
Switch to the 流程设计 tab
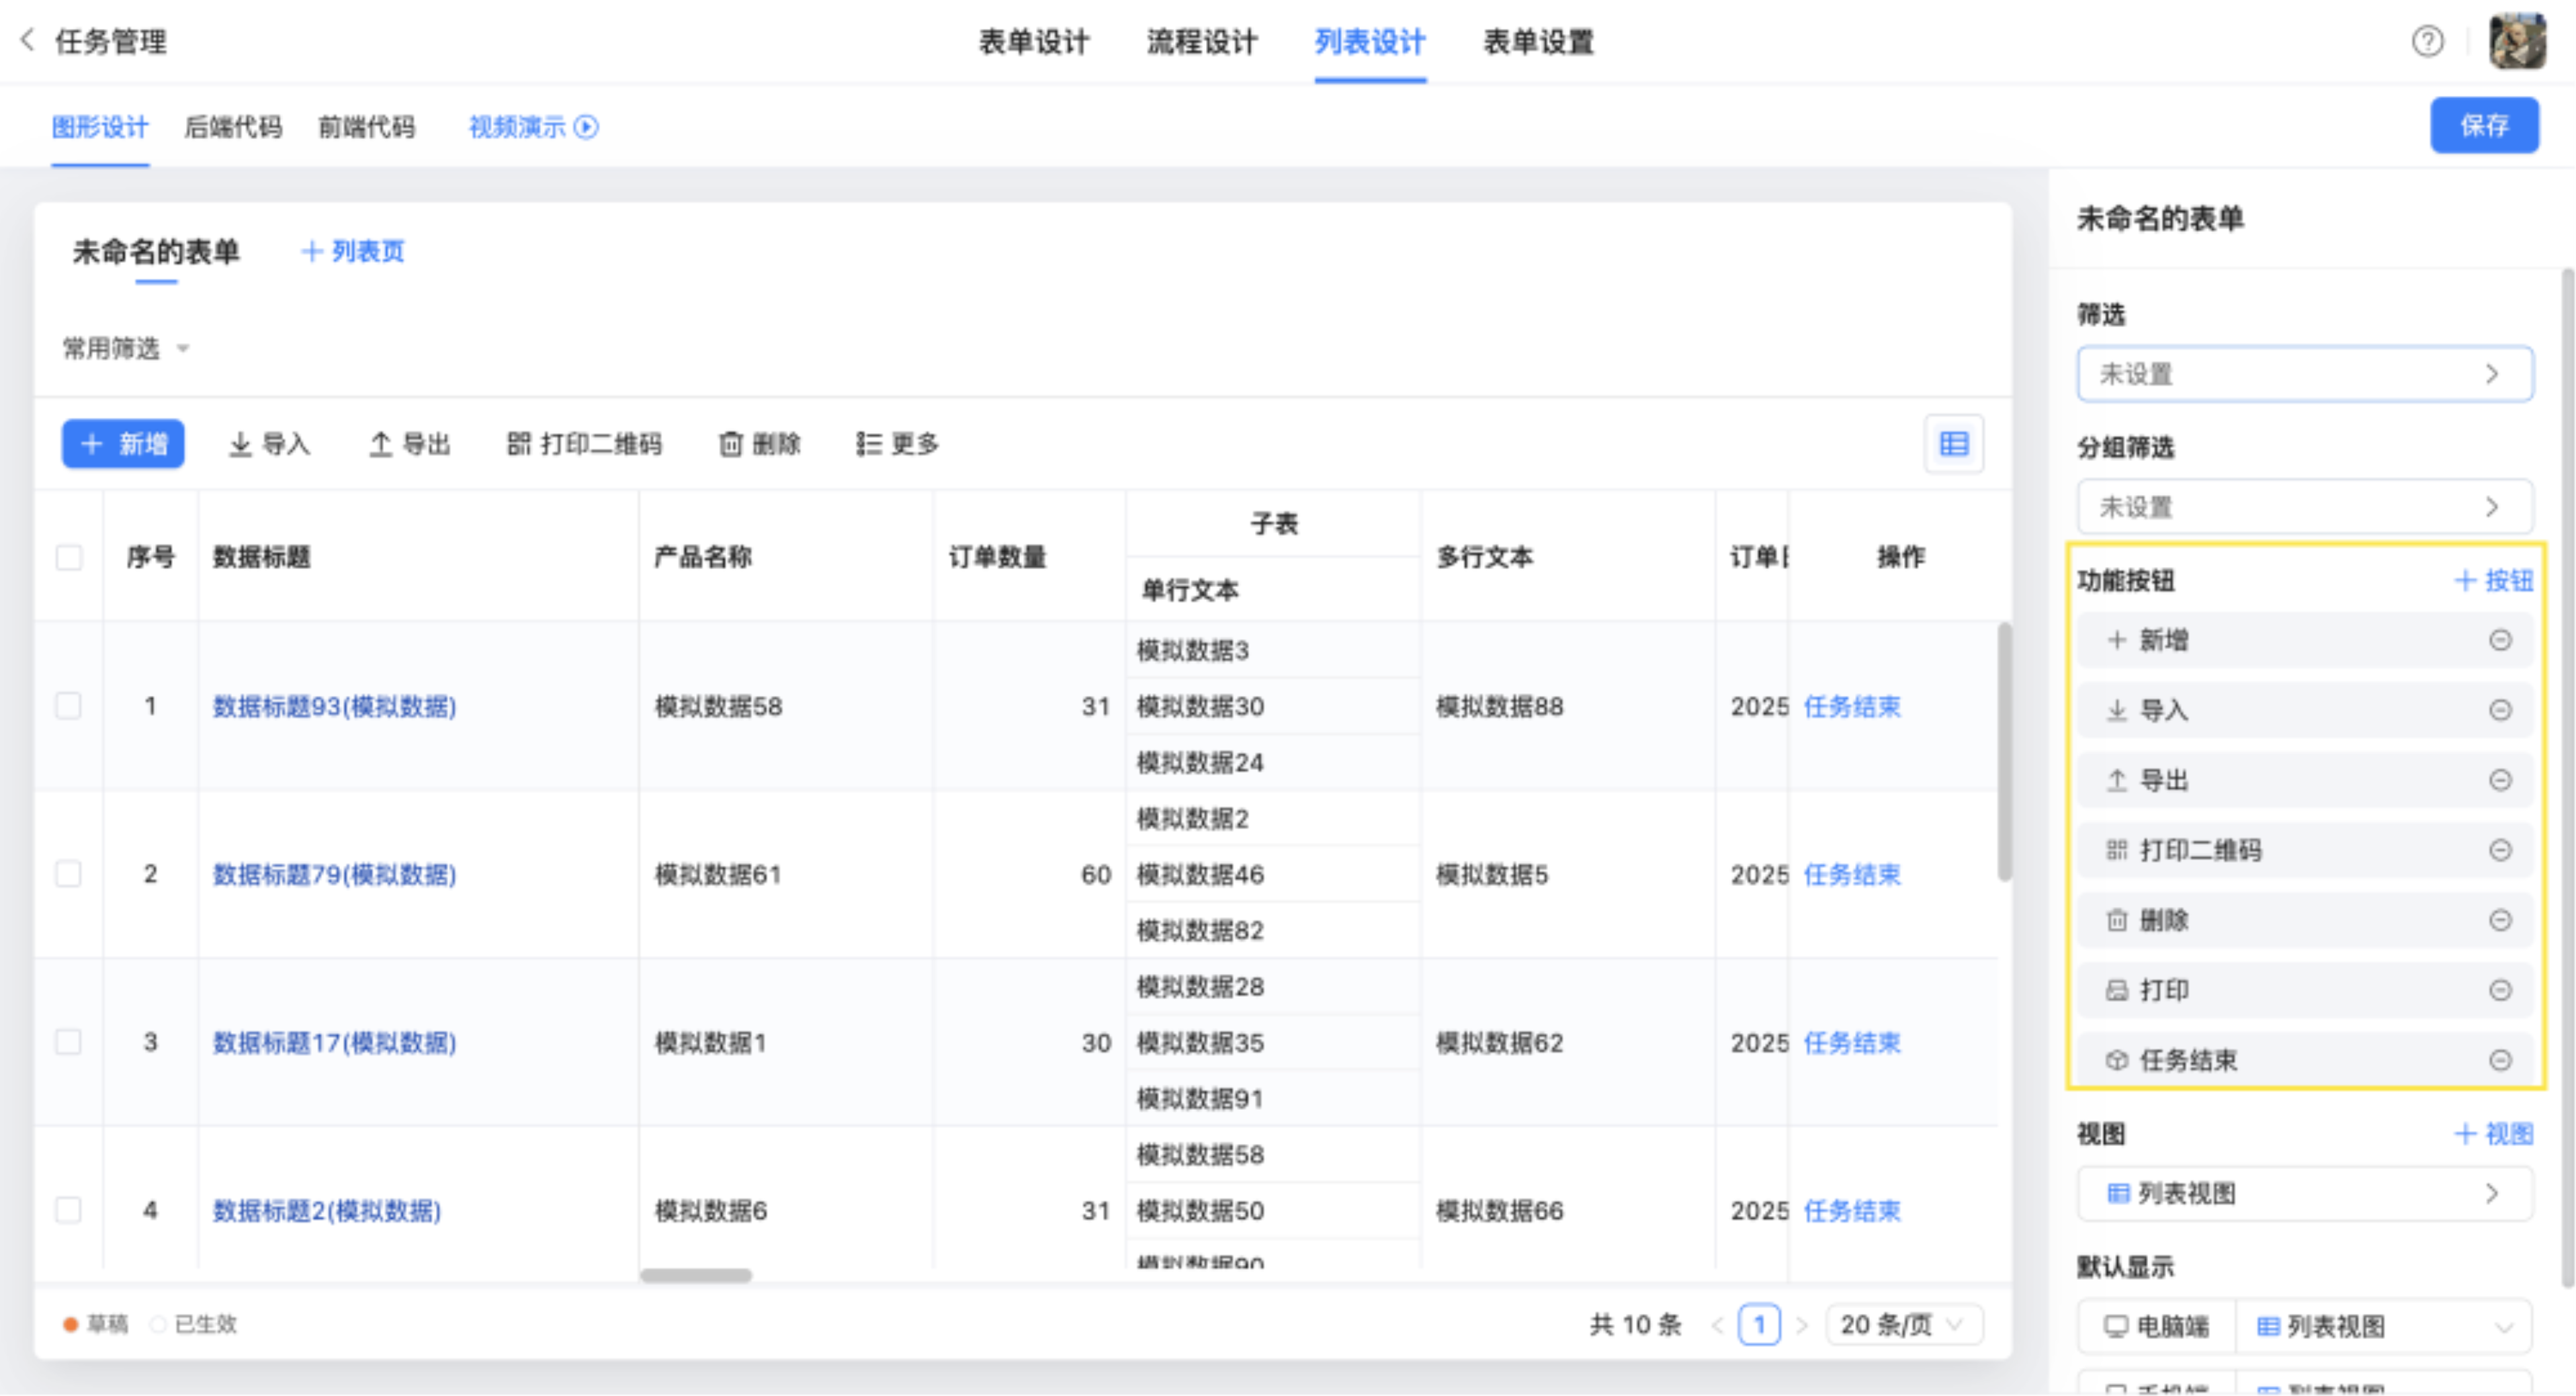(x=1201, y=42)
